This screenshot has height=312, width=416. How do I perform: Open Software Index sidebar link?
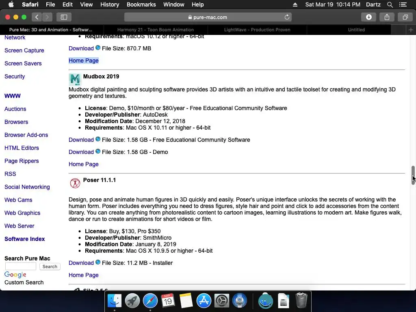point(25,239)
